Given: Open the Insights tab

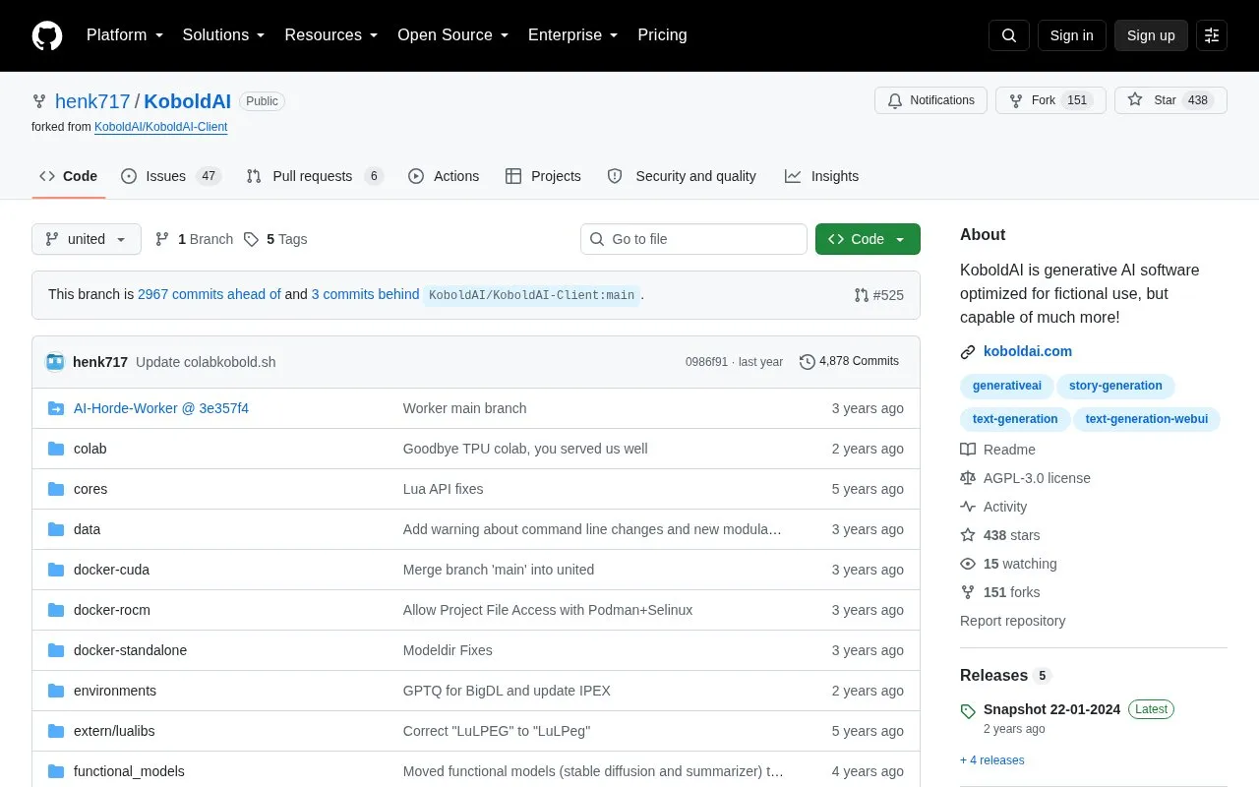Looking at the screenshot, I should pos(821,176).
